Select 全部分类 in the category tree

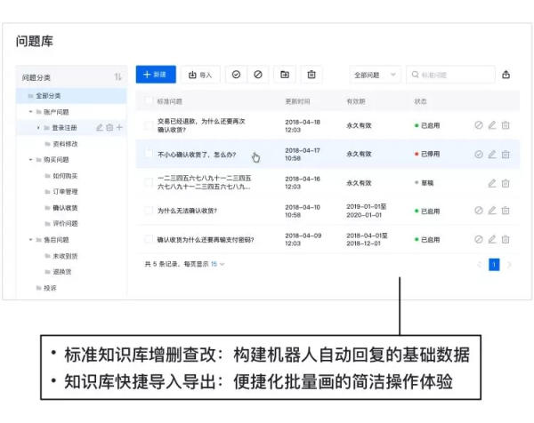click(x=49, y=95)
